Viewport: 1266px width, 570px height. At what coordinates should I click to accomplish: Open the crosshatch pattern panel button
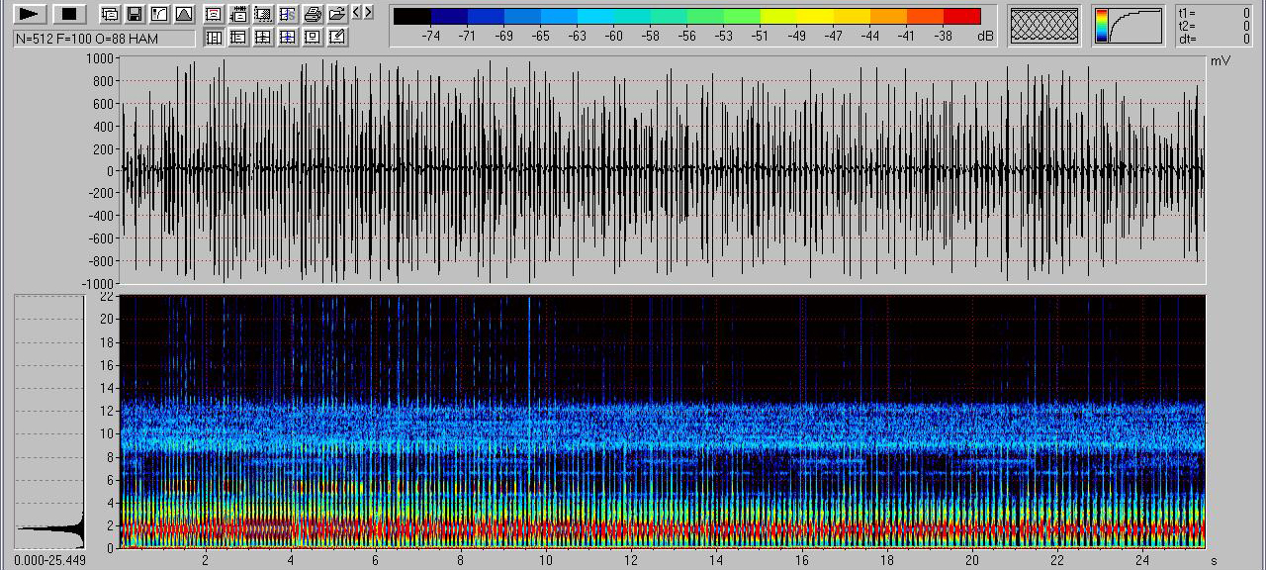[1044, 26]
